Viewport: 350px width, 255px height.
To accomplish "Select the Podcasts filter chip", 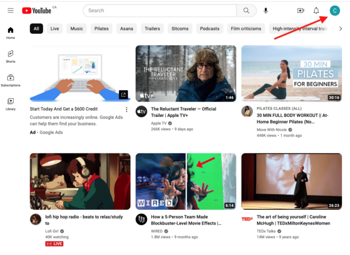I will click(x=209, y=29).
